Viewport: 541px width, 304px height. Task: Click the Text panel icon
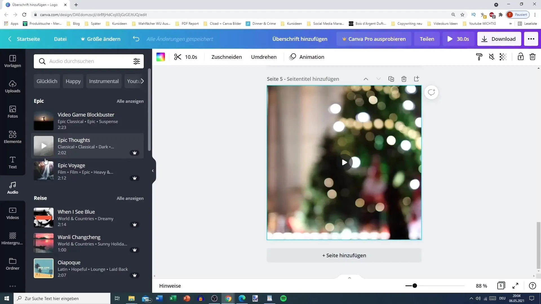(12, 162)
